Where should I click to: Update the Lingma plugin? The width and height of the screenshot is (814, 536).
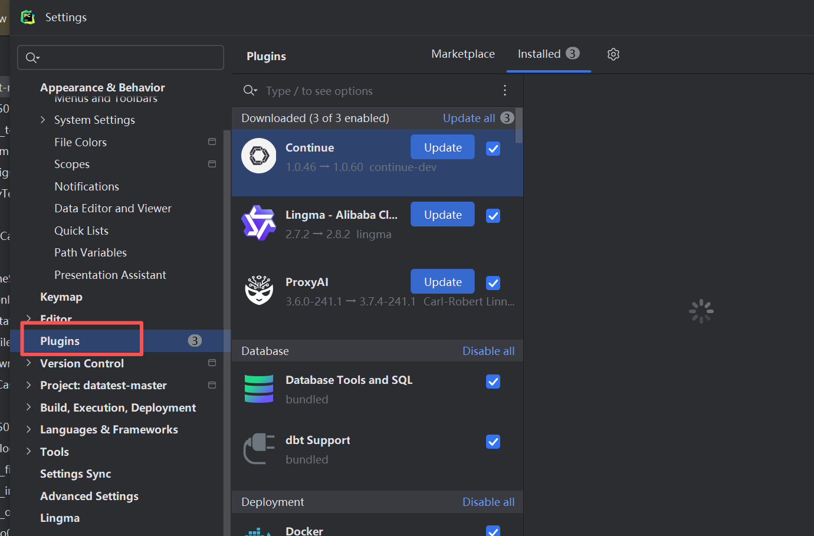click(442, 215)
